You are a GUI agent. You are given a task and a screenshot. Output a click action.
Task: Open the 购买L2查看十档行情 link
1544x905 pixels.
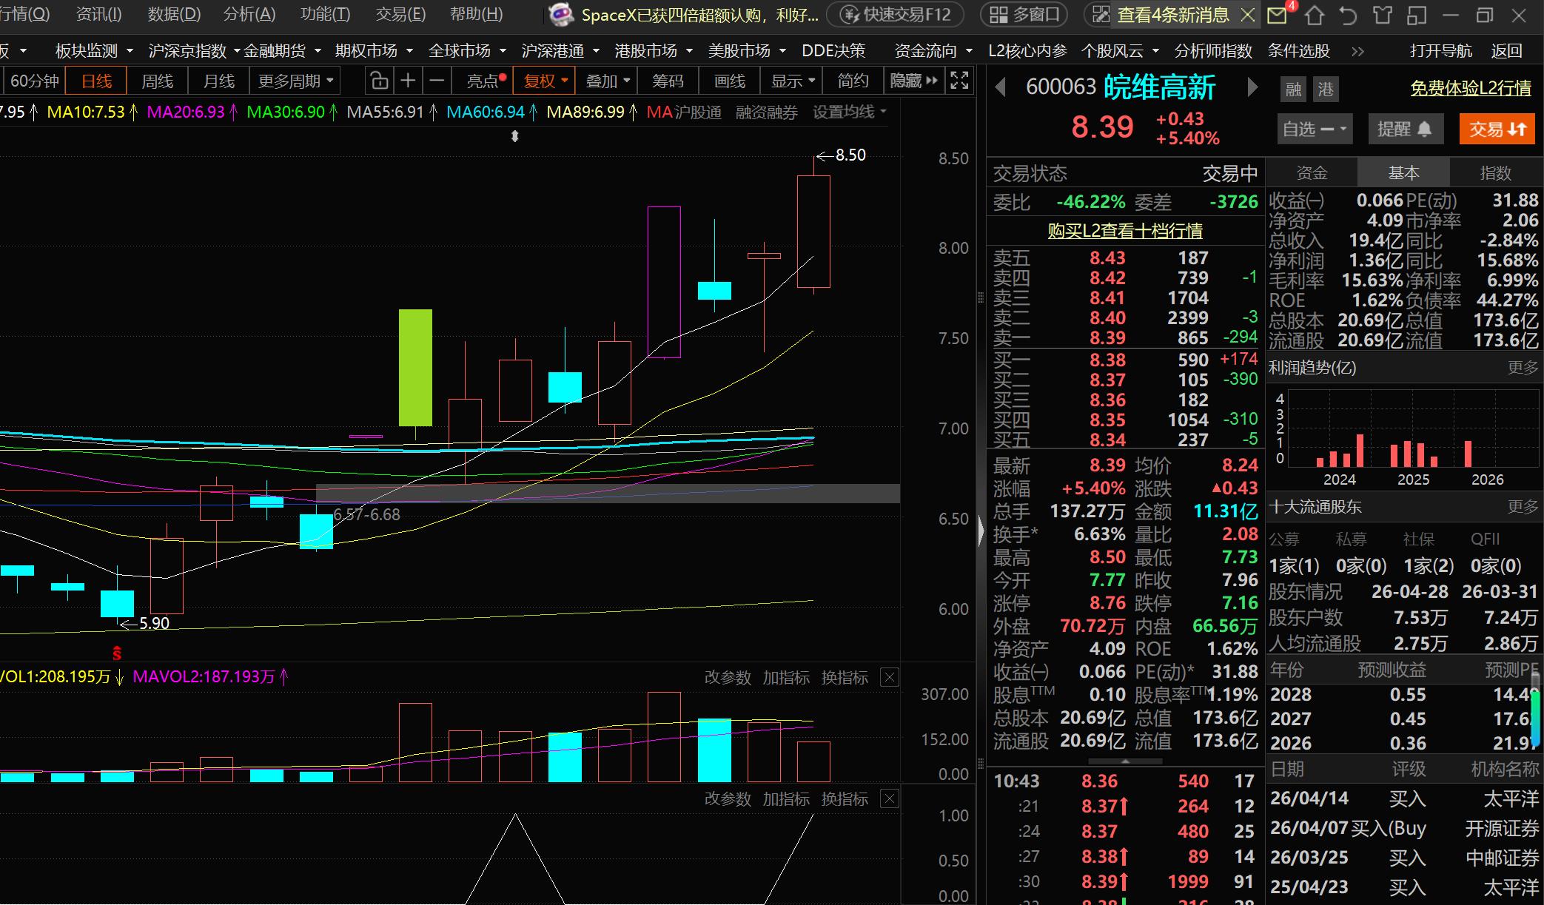click(x=1125, y=231)
